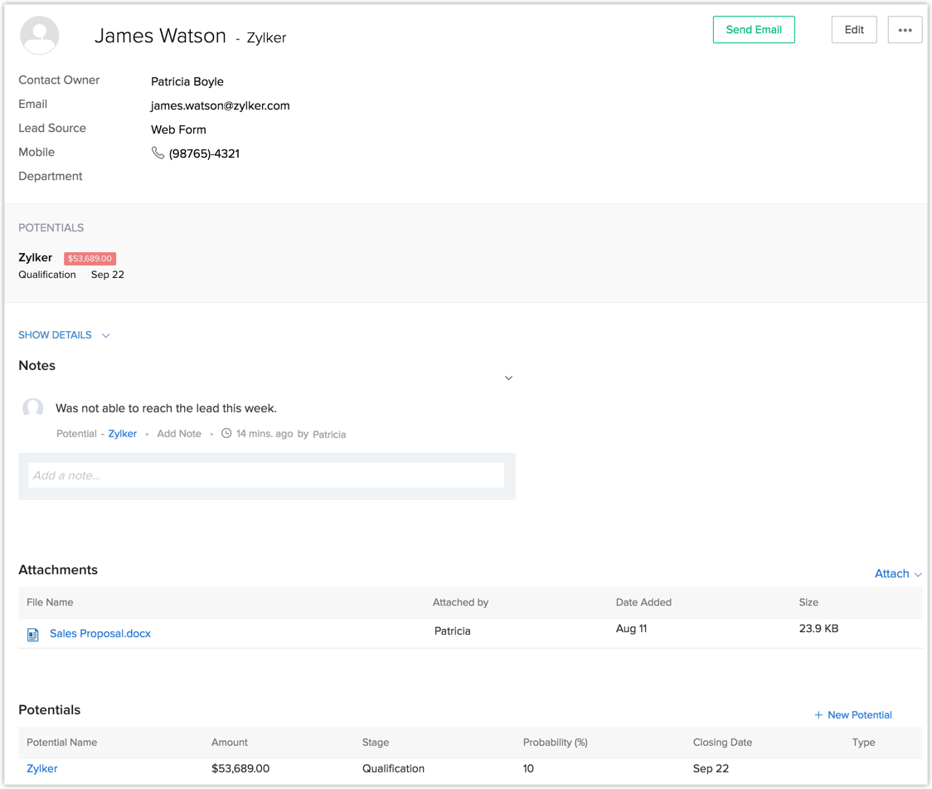Click the red $53,689.00 amount badge

pos(90,259)
